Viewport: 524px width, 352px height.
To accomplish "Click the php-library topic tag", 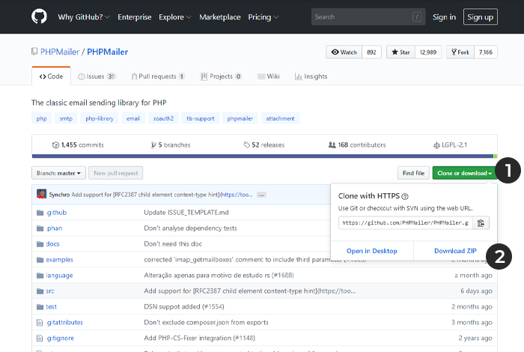I will 100,118.
